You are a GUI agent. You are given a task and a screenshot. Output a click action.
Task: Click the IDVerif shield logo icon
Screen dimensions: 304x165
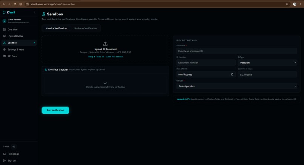tap(4, 12)
